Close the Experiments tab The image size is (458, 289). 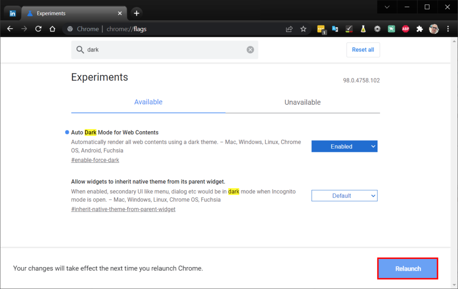click(x=120, y=13)
